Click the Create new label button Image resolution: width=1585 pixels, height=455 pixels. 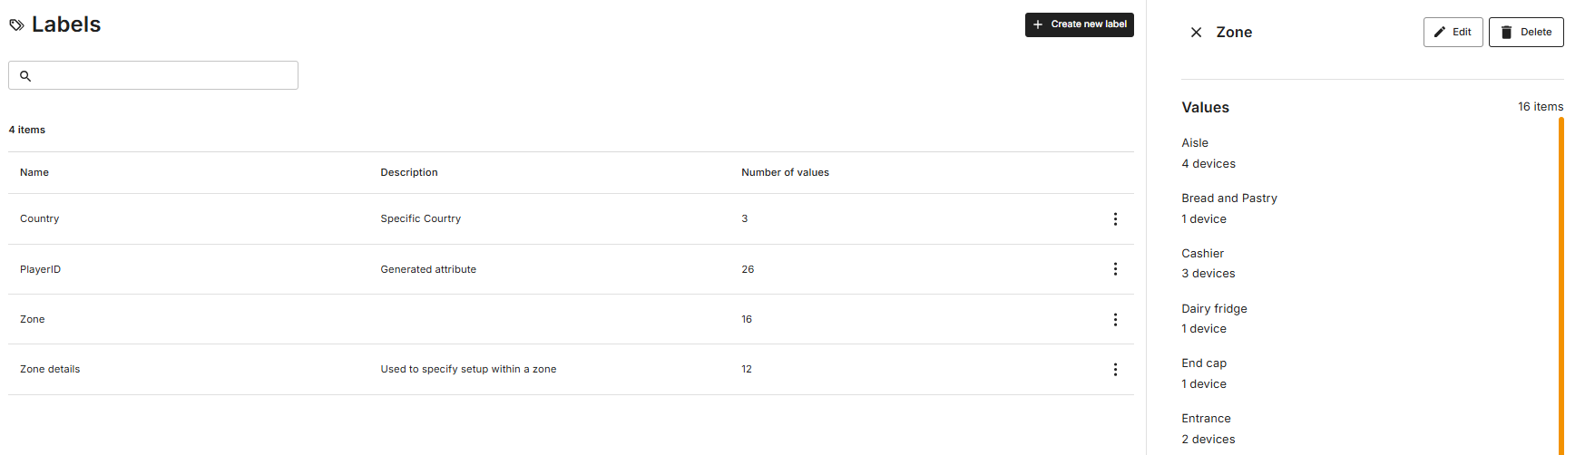[1080, 24]
